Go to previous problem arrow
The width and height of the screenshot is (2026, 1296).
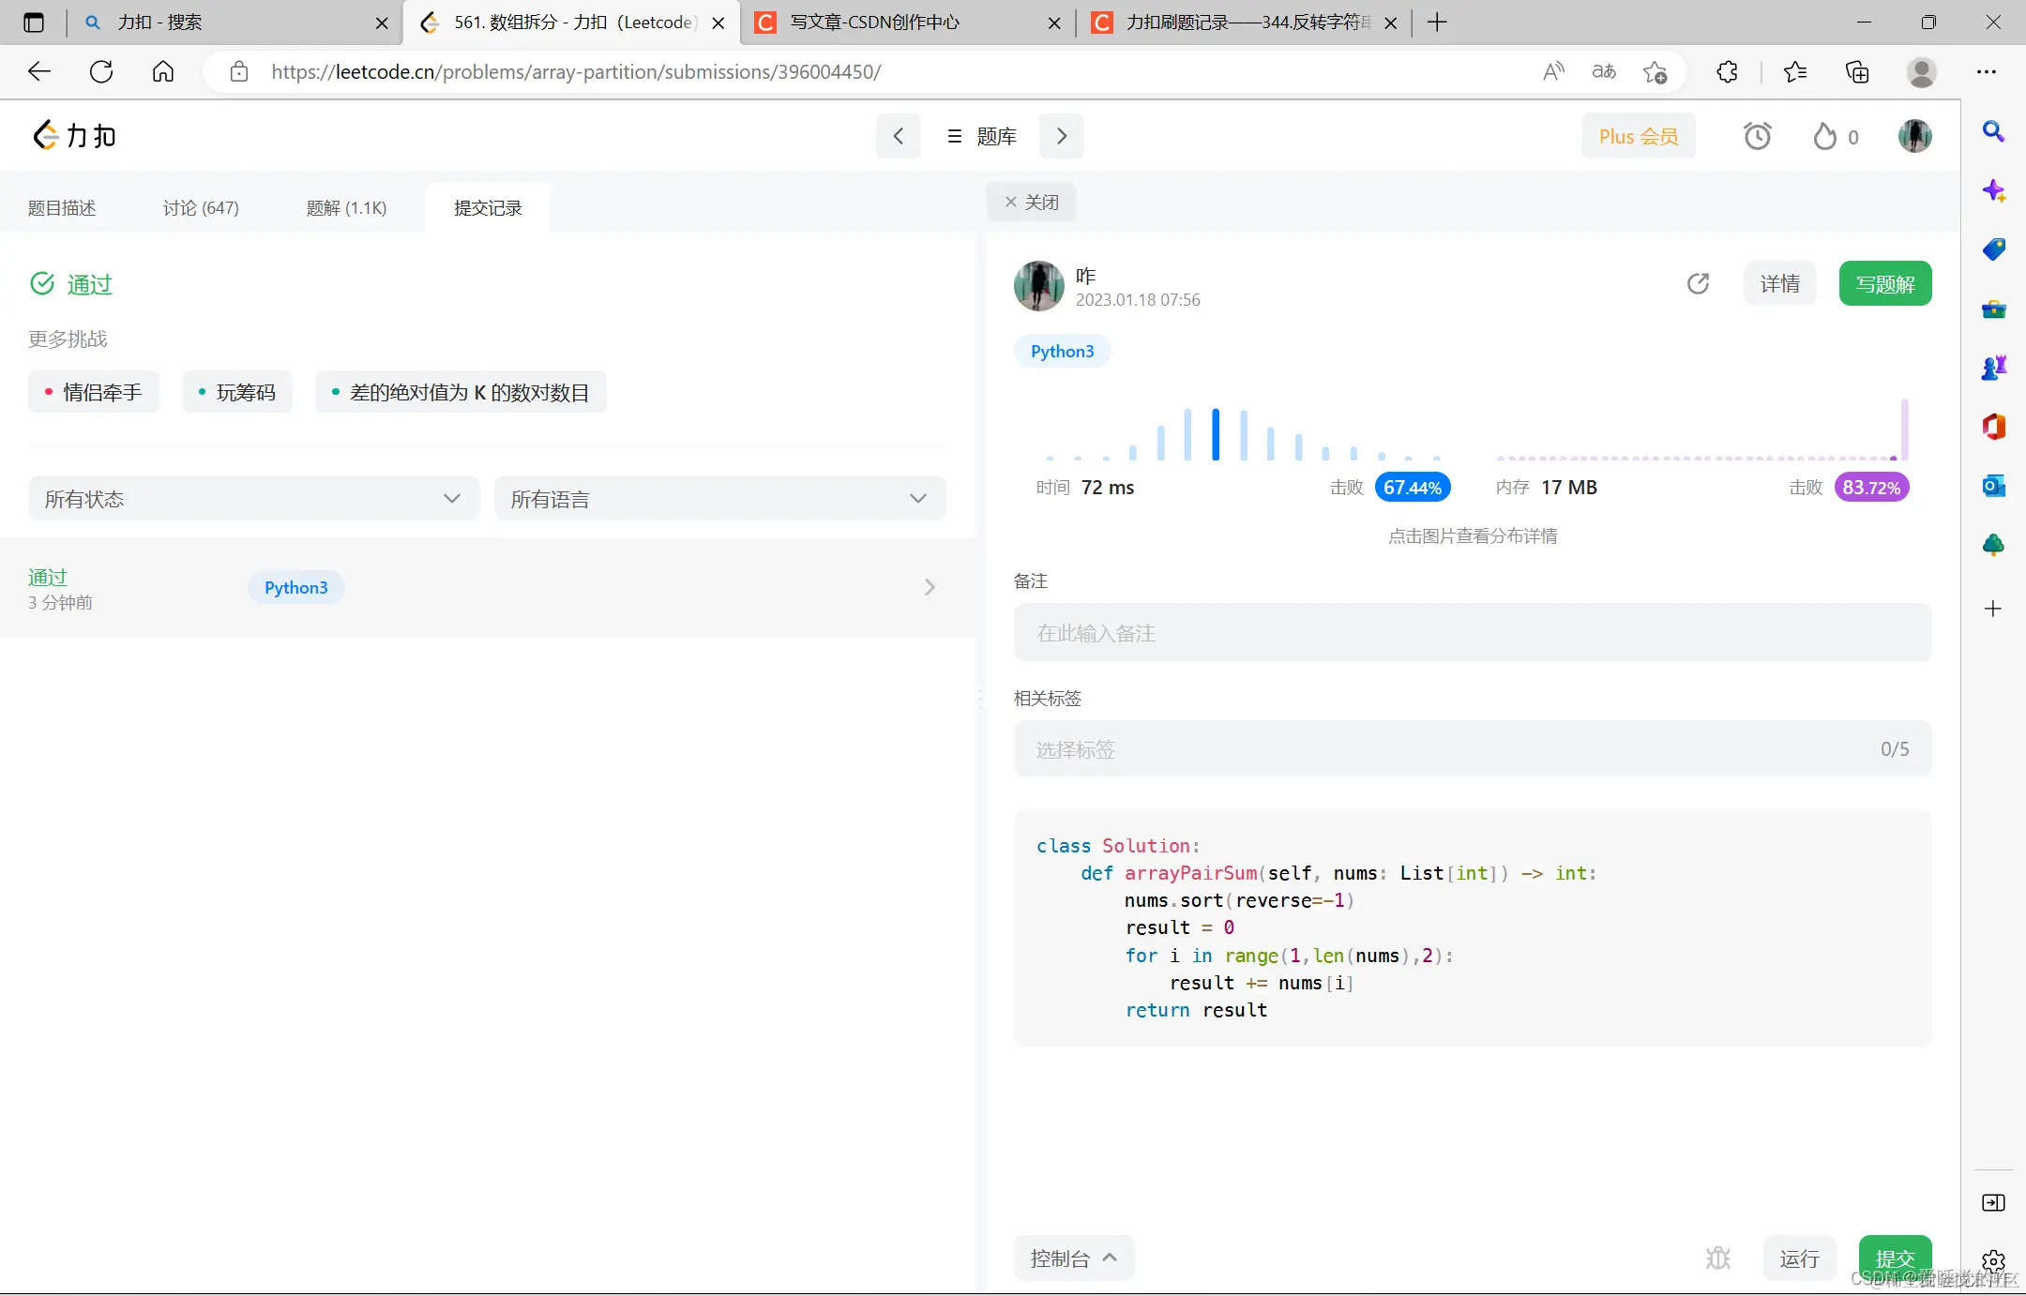point(898,136)
